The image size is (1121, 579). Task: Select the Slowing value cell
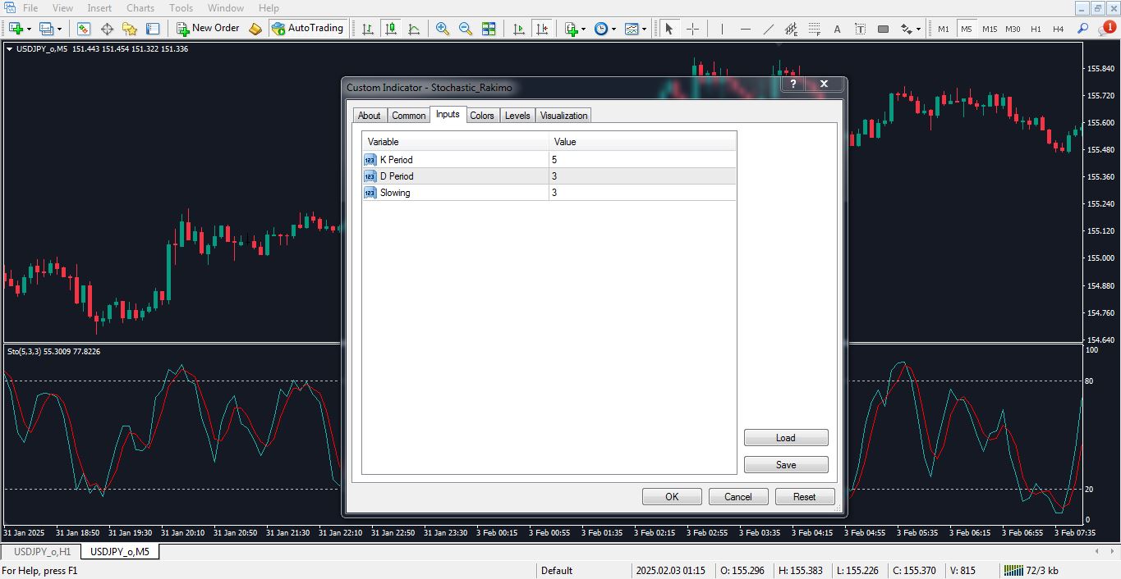tap(642, 193)
